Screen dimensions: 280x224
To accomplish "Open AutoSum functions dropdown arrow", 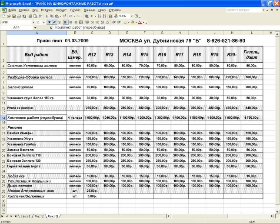I will (95, 16).
